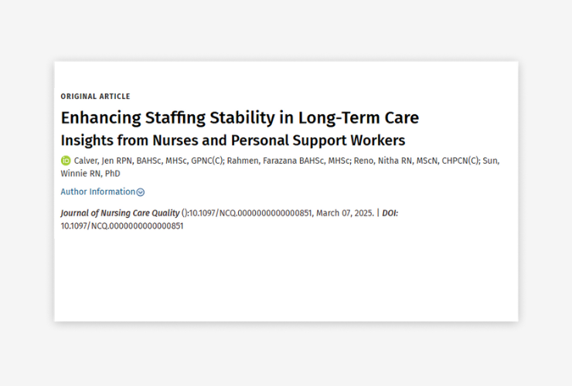Click author name Calver, Jen
The height and width of the screenshot is (386, 572).
[94, 161]
